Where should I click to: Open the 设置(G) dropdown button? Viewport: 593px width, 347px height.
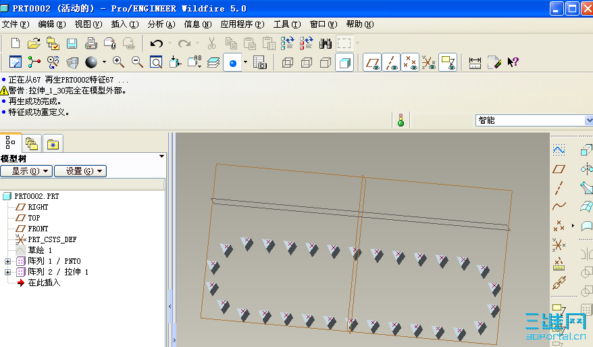pos(80,171)
